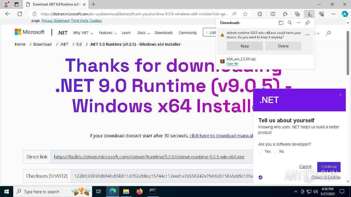Viewport: 351px width, 197px height.
Task: Toggle split screen icon
Action: click(x=273, y=14)
